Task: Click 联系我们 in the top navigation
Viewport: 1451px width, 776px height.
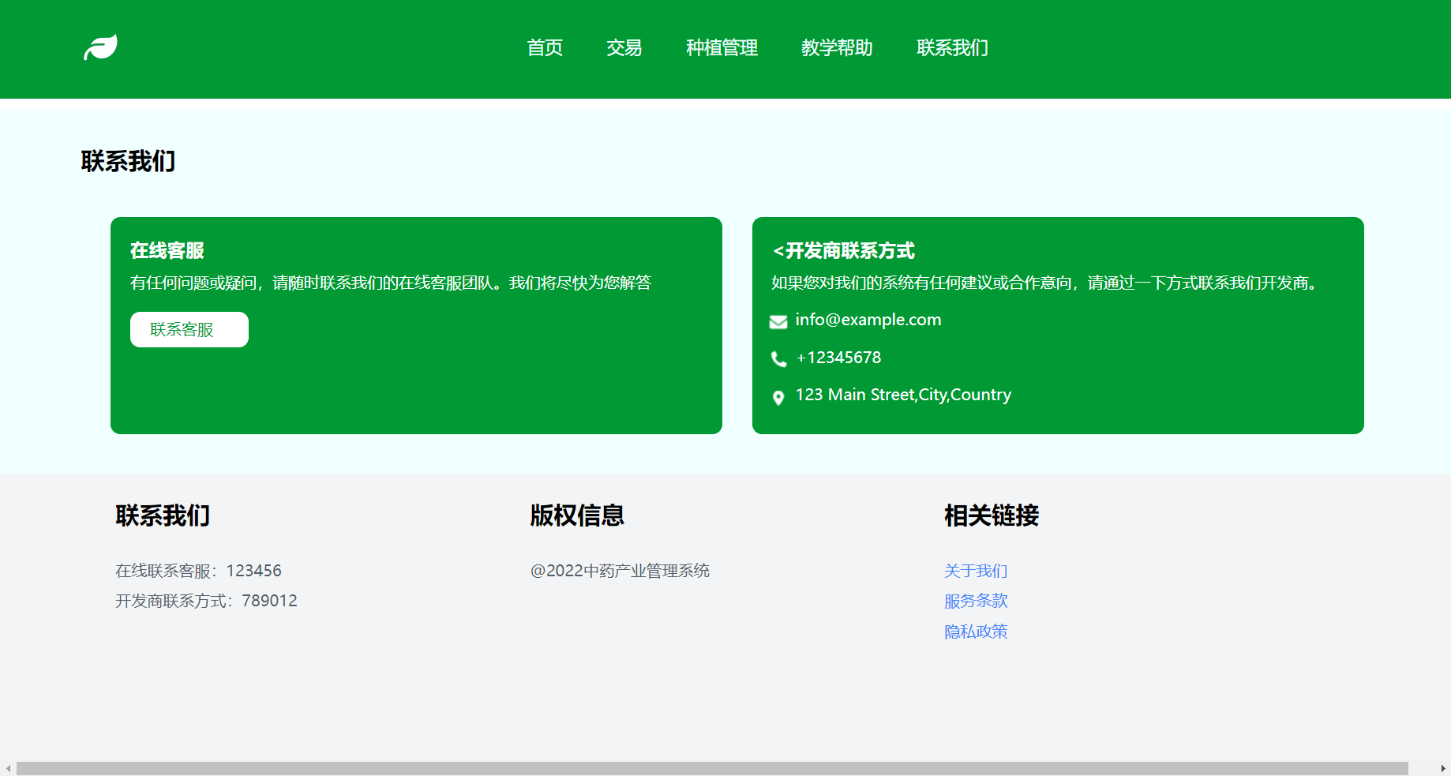Action: 952,48
